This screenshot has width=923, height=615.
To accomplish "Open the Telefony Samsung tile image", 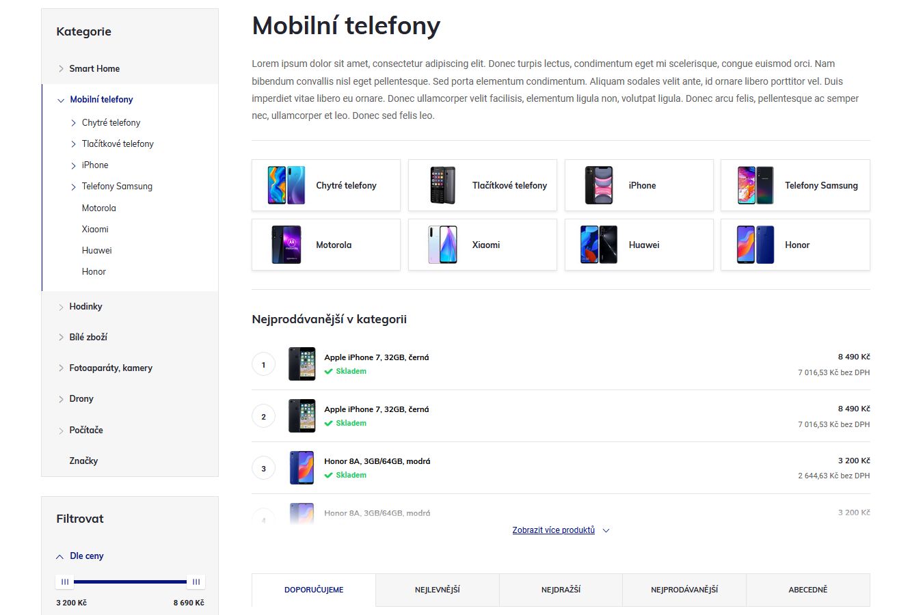I will pyautogui.click(x=755, y=185).
